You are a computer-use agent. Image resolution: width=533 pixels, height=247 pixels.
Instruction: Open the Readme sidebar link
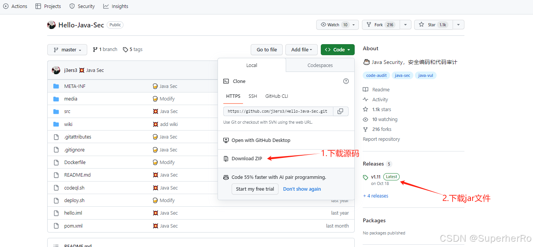(x=376, y=90)
